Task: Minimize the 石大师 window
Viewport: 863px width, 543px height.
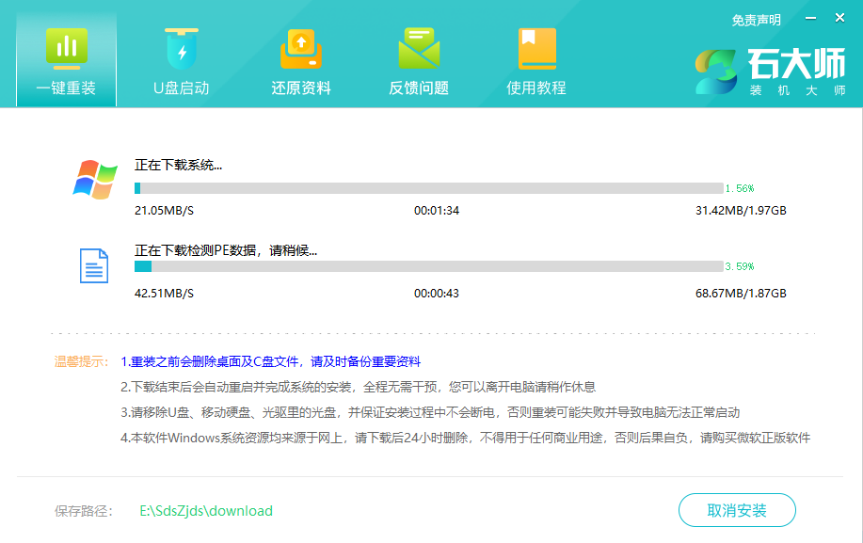Action: tap(809, 16)
